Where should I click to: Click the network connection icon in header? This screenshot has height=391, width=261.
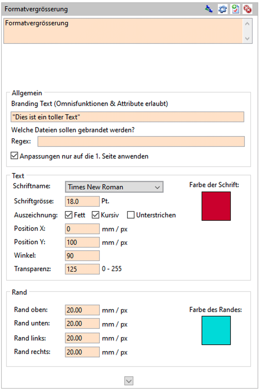(209, 9)
